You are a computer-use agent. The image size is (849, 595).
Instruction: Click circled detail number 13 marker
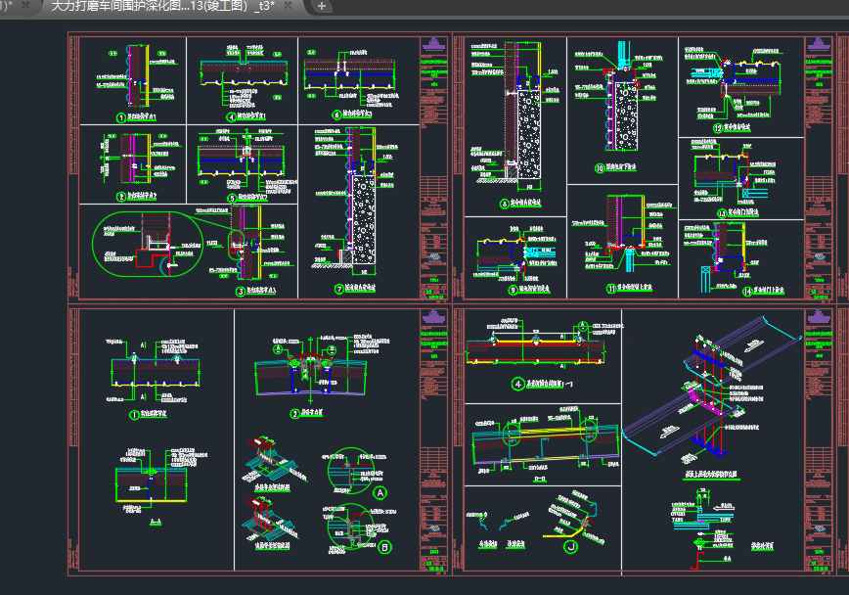(721, 212)
